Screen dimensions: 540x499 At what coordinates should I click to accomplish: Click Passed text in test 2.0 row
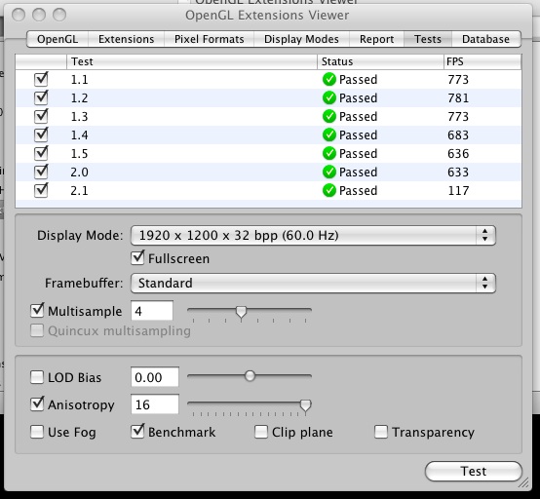point(358,173)
